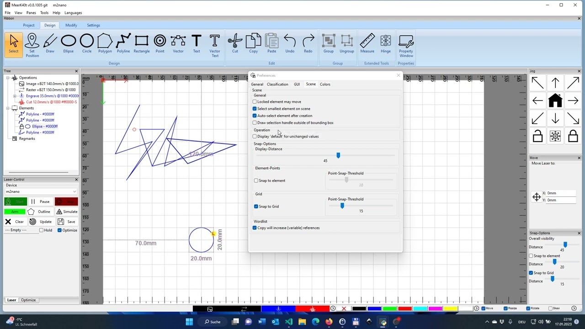Open the Settings ribbon tab
This screenshot has width=585, height=329.
[x=93, y=25]
